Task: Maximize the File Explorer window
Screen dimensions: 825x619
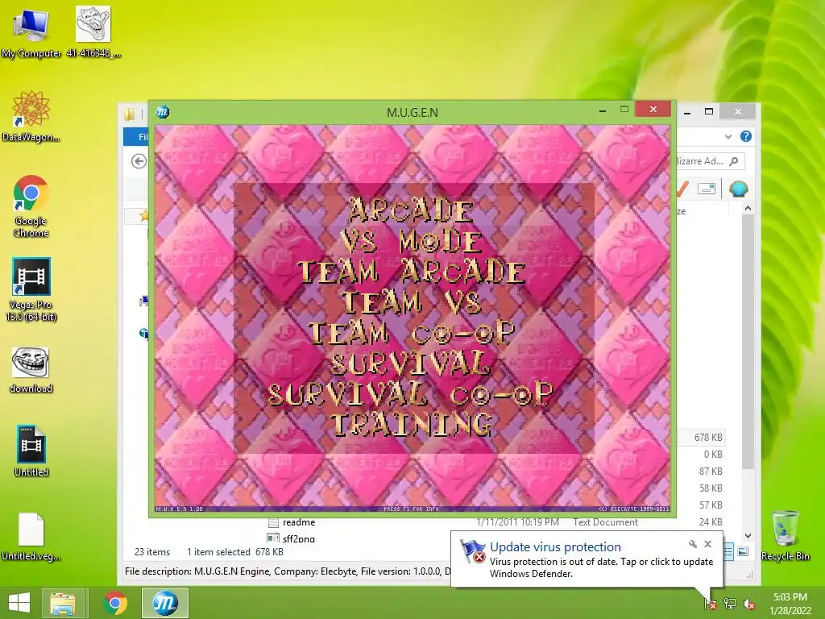Action: point(709,111)
